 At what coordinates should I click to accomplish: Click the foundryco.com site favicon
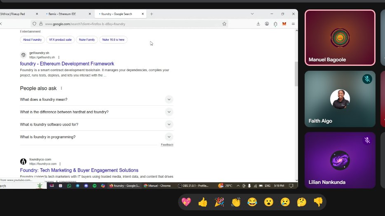(x=23, y=161)
